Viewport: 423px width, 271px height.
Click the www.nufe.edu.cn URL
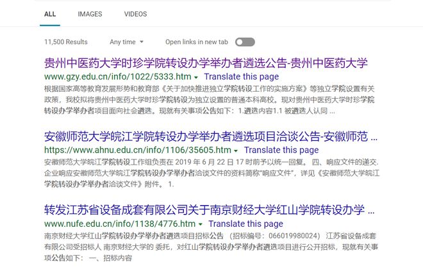[119, 224]
